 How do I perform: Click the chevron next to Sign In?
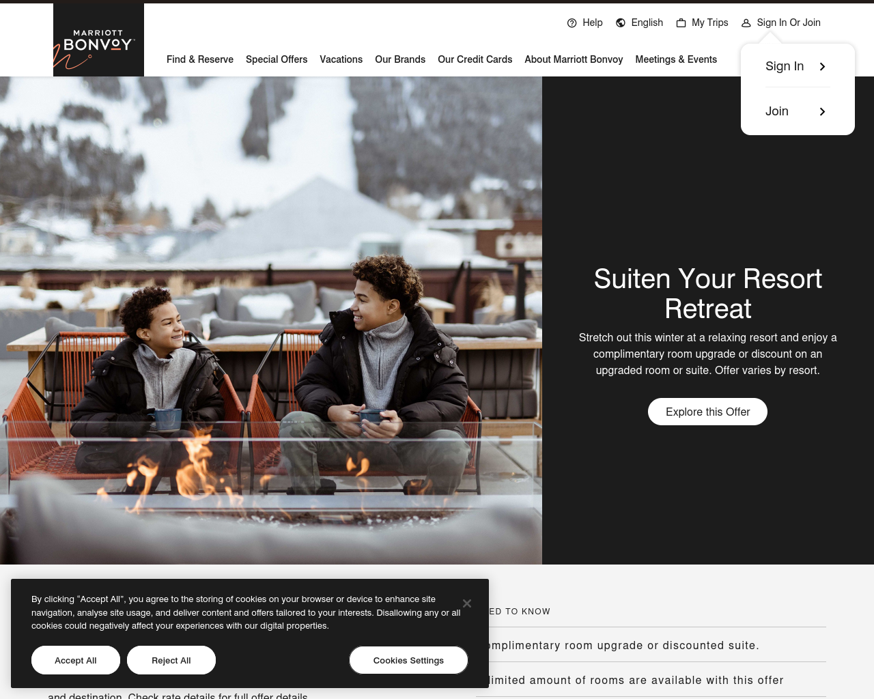click(823, 67)
